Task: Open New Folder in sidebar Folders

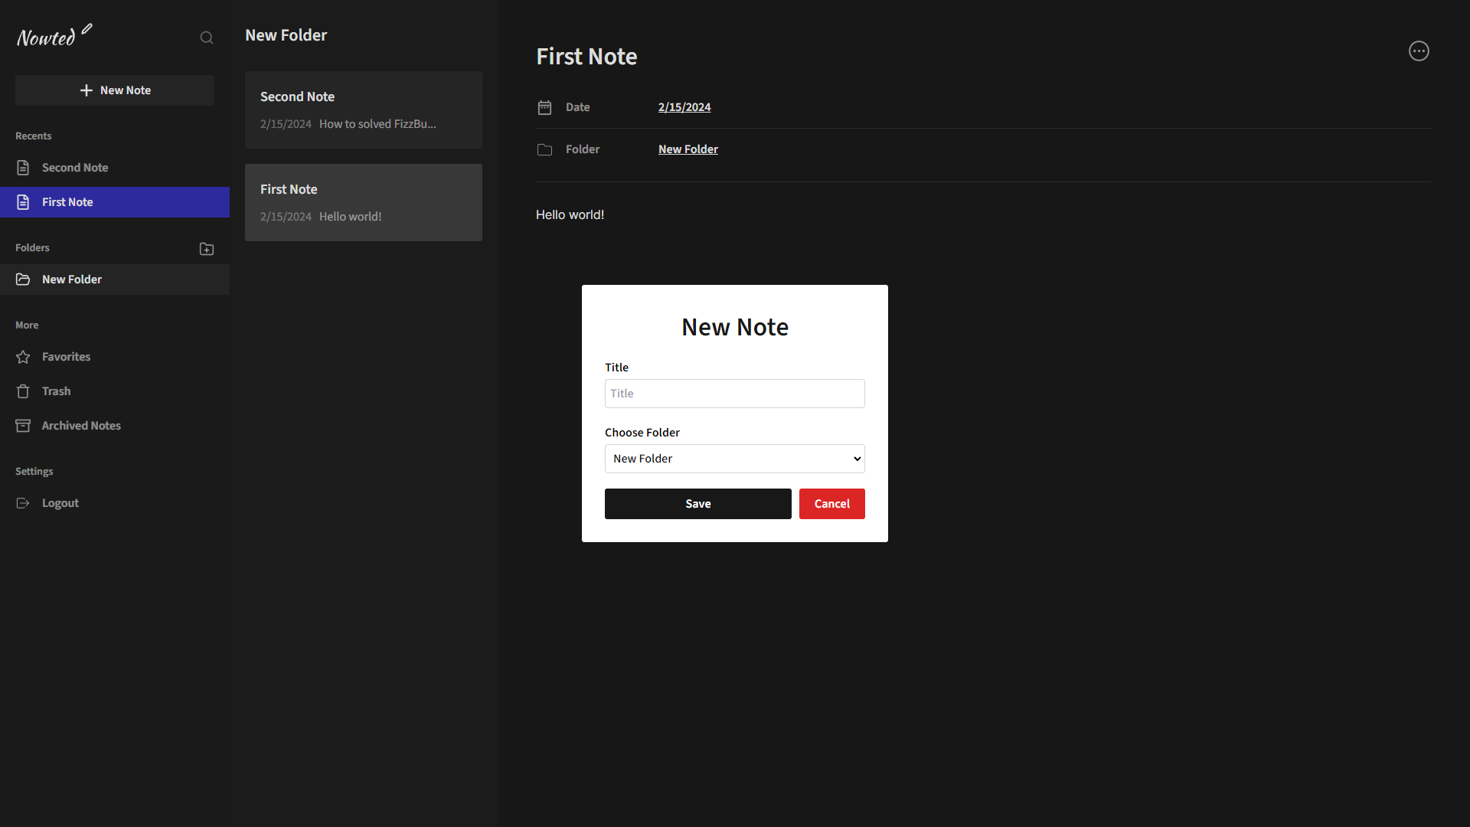Action: [72, 279]
